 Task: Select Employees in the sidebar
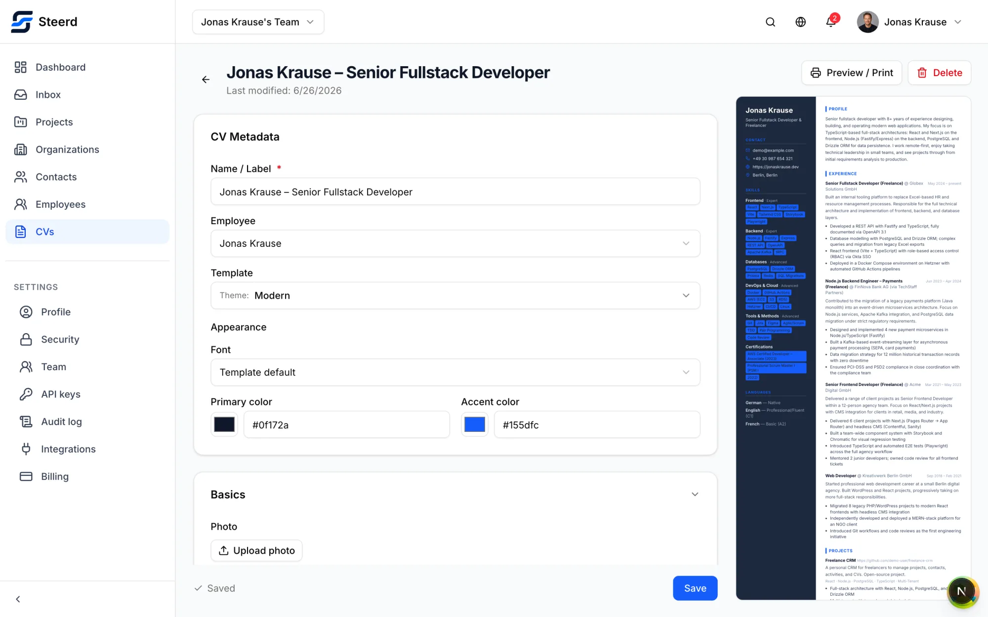pyautogui.click(x=87, y=204)
